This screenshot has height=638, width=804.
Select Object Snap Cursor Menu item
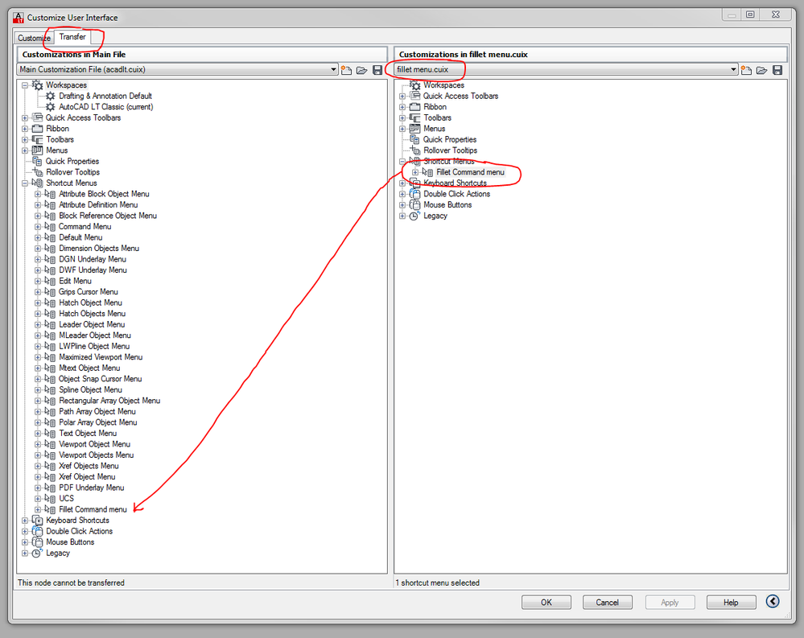click(x=100, y=379)
